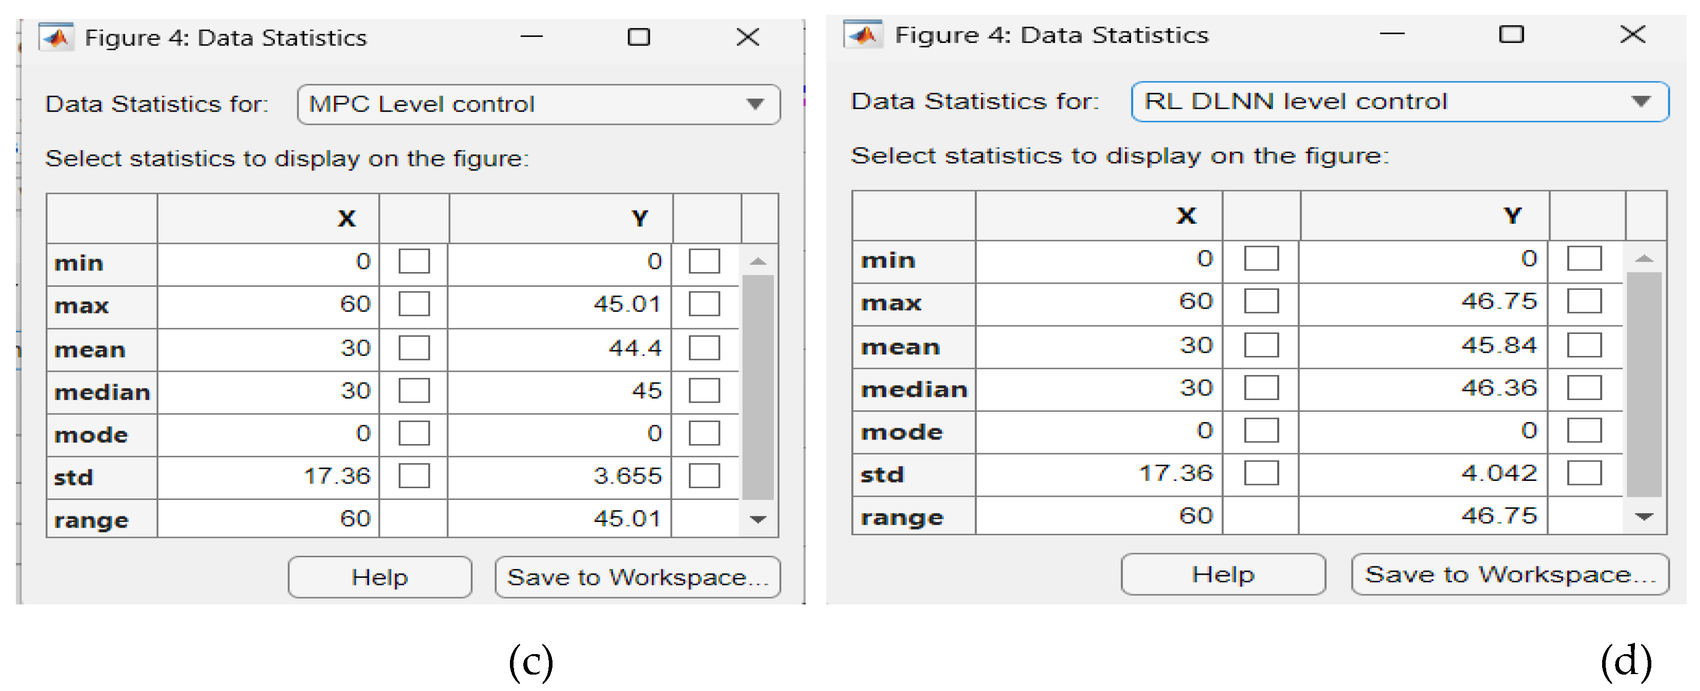Close the MPC Data Statistics window
The width and height of the screenshot is (1700, 691).
[x=748, y=37]
